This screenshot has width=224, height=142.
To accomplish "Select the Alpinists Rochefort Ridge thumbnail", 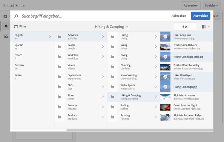I will pyautogui.click(x=165, y=117).
